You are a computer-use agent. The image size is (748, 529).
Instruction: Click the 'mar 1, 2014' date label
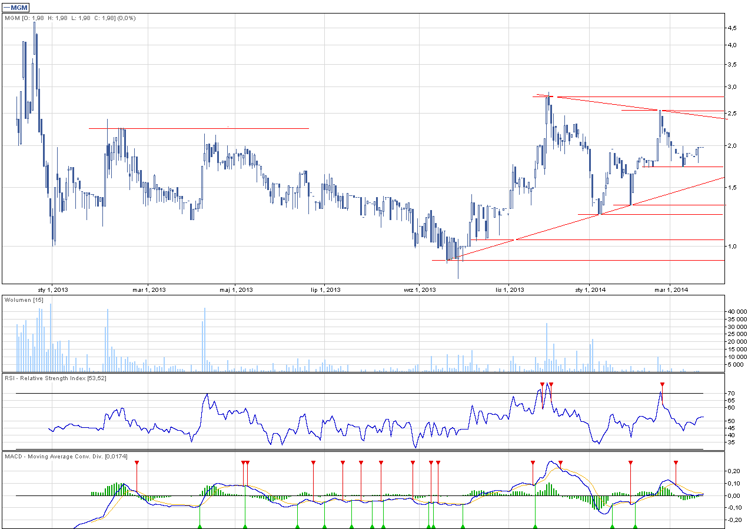pyautogui.click(x=671, y=290)
